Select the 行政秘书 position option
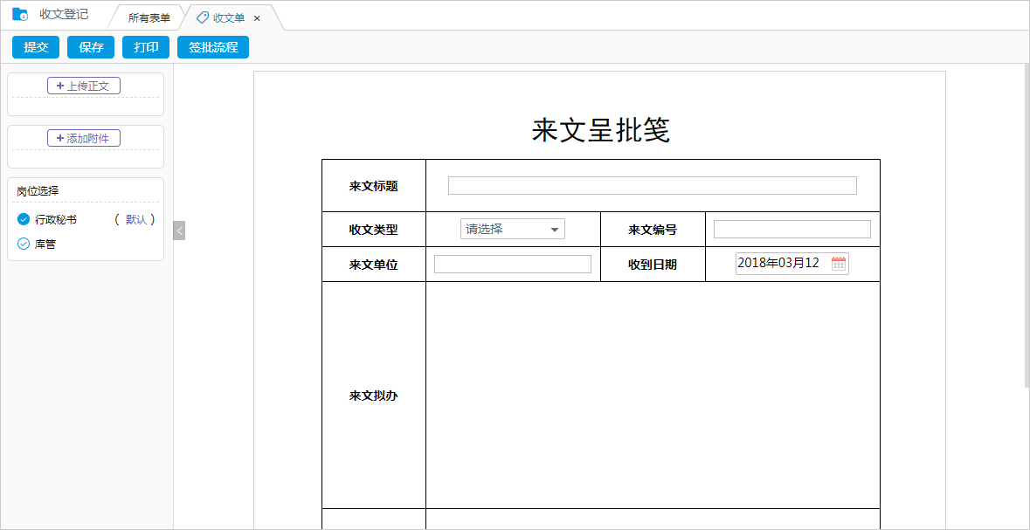Viewport: 1030px width, 530px height. click(x=23, y=219)
